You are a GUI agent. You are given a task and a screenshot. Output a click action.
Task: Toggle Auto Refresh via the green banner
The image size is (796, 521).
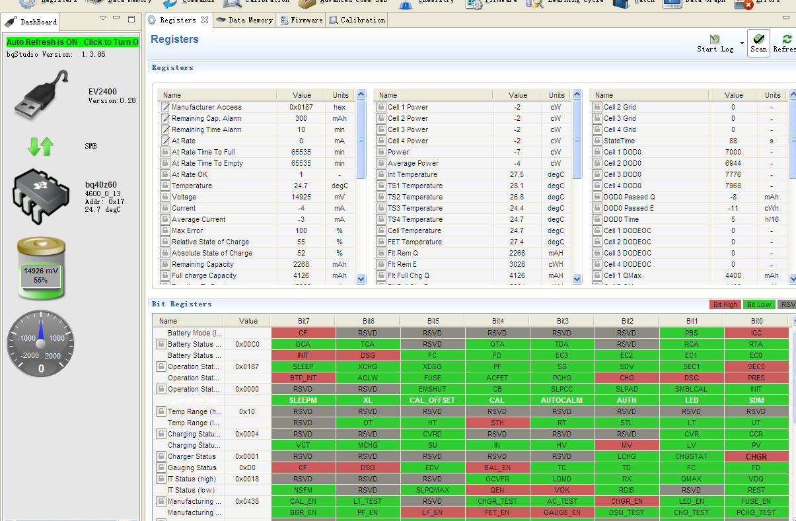73,42
